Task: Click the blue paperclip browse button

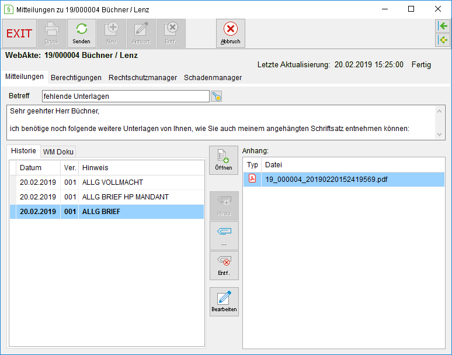Action: tap(224, 236)
